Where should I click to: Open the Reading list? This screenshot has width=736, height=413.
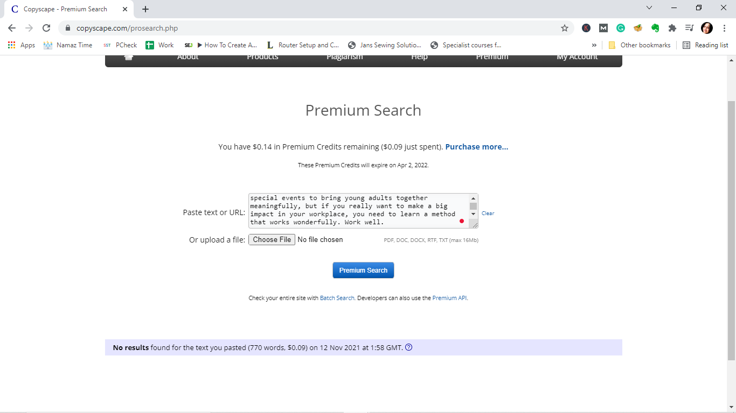pos(705,45)
